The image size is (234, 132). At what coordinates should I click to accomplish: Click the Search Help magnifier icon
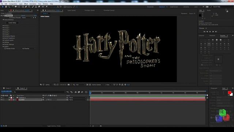211,7
